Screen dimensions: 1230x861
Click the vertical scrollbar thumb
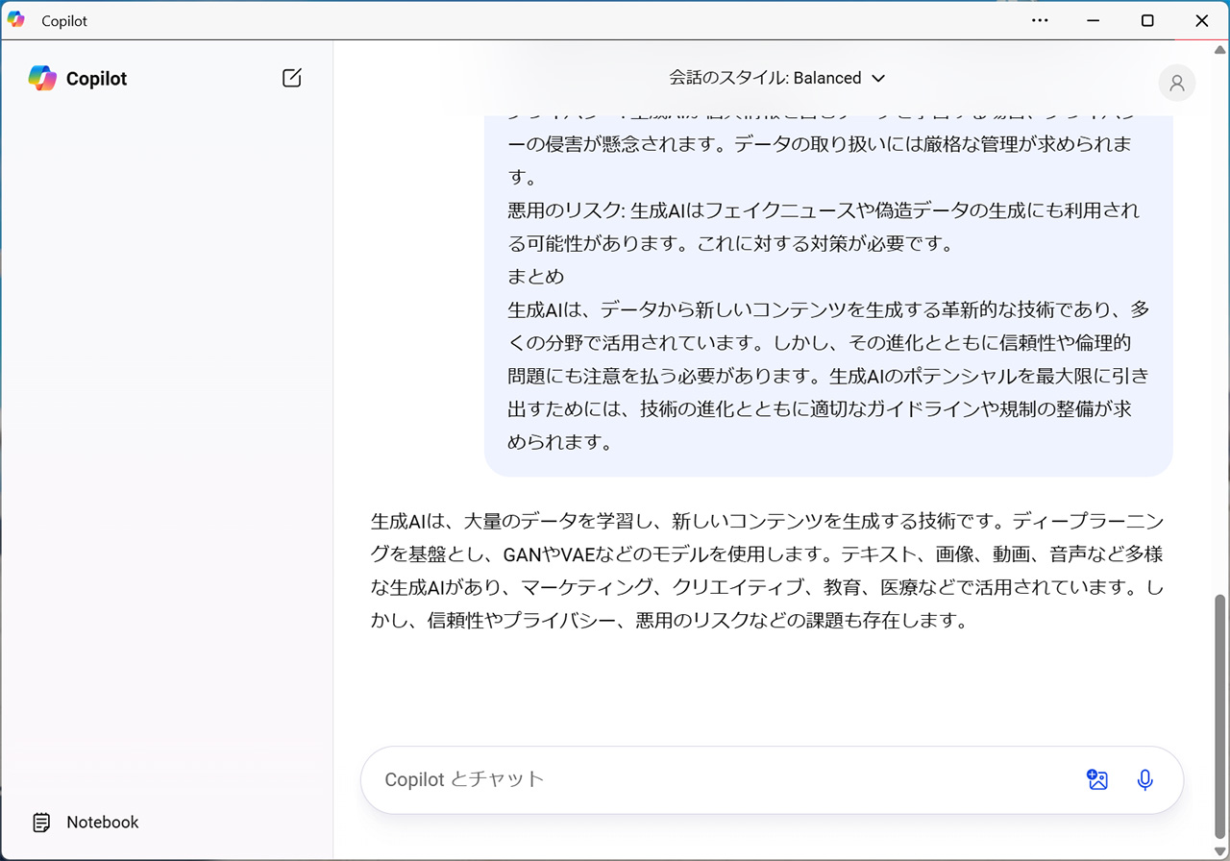click(1220, 716)
